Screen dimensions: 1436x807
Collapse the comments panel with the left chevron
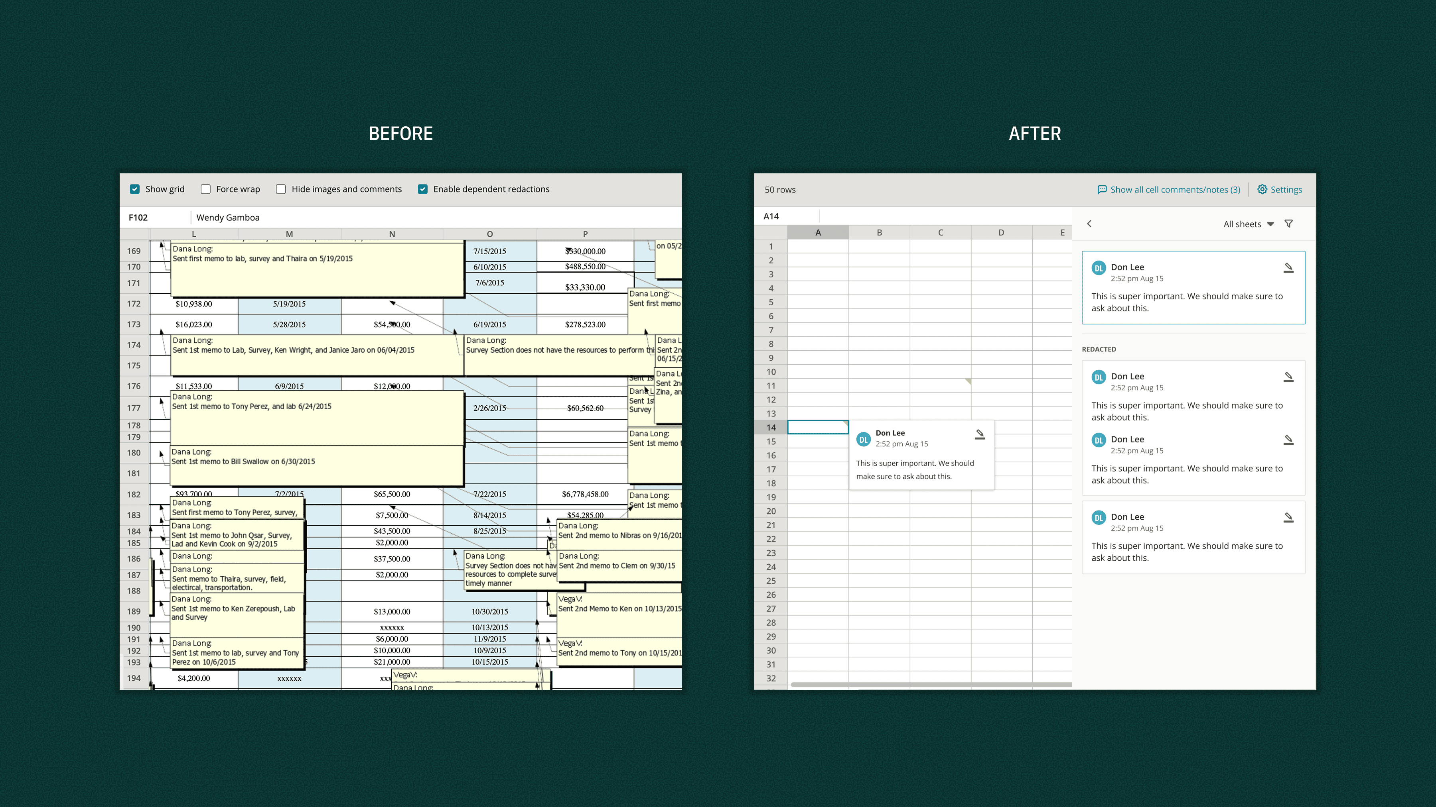1089,223
